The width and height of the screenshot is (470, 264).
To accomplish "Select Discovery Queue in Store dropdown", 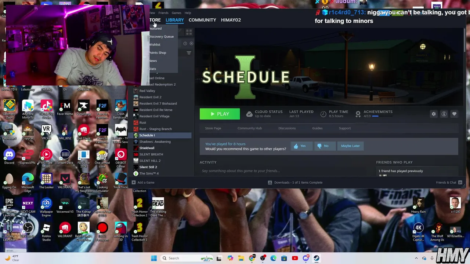I will pyautogui.click(x=161, y=37).
